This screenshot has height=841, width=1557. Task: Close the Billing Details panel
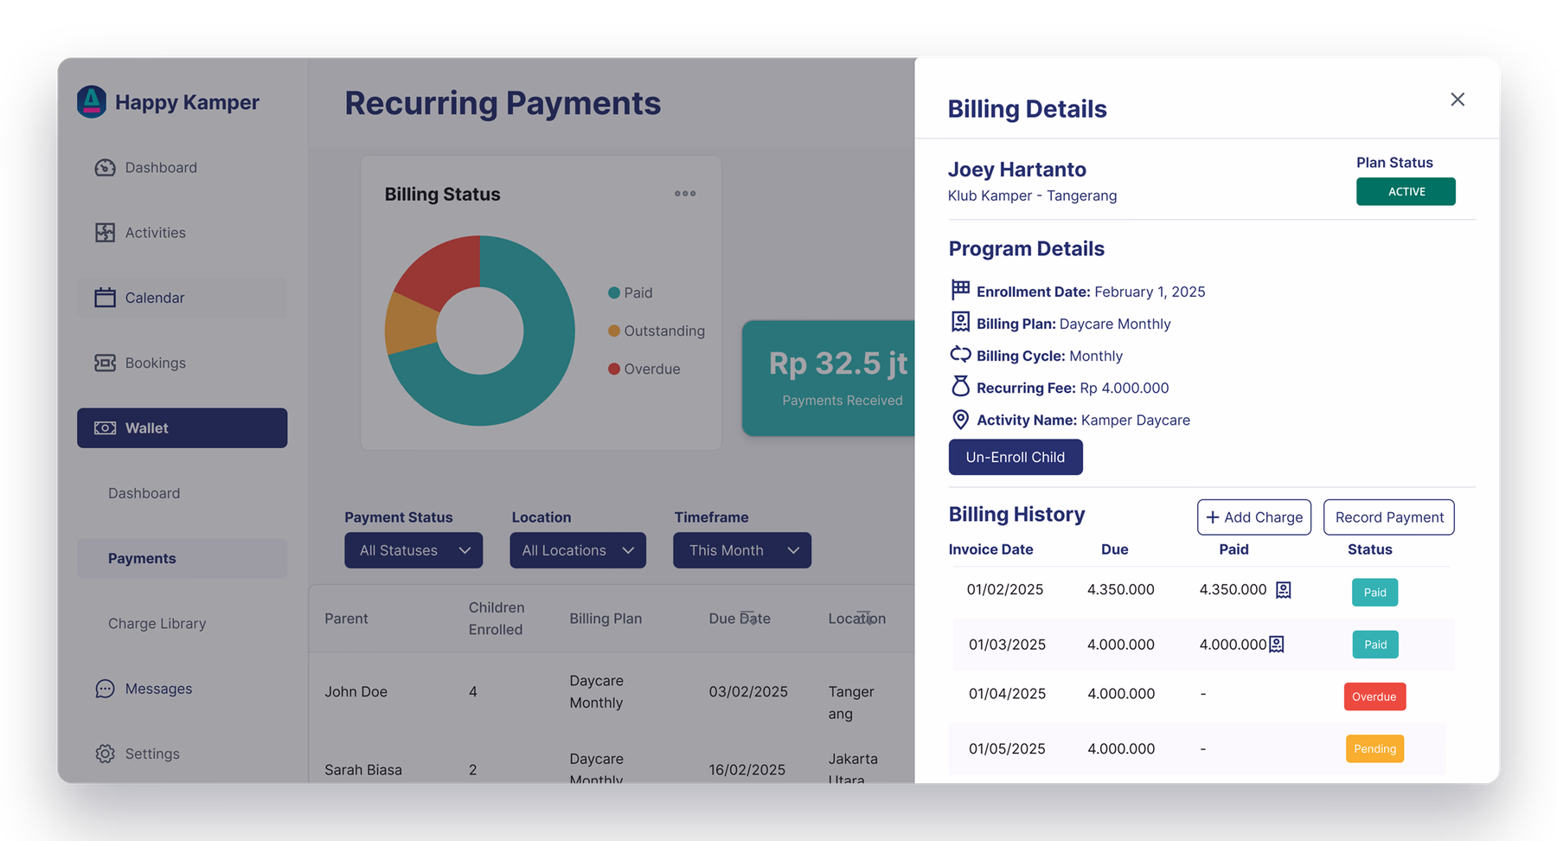coord(1458,100)
